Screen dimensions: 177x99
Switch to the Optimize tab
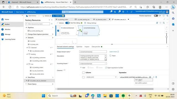[x=79, y=46]
